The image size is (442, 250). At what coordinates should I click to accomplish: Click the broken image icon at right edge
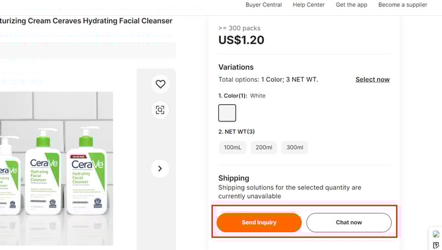436,234
